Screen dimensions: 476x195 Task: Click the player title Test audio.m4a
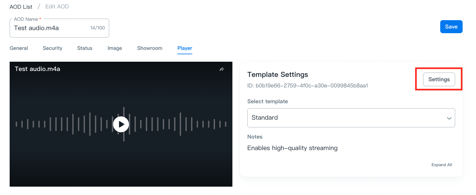[37, 69]
